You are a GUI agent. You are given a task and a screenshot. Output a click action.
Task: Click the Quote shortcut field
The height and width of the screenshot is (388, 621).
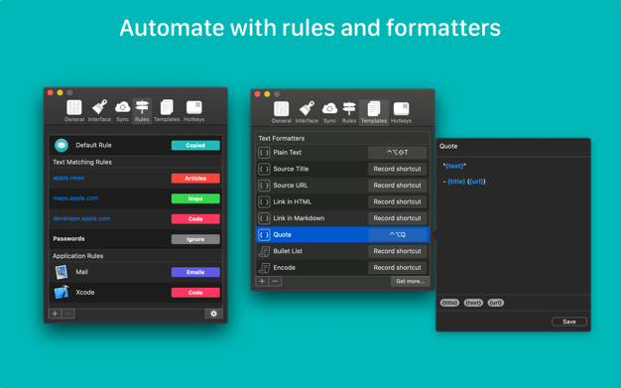pyautogui.click(x=397, y=234)
